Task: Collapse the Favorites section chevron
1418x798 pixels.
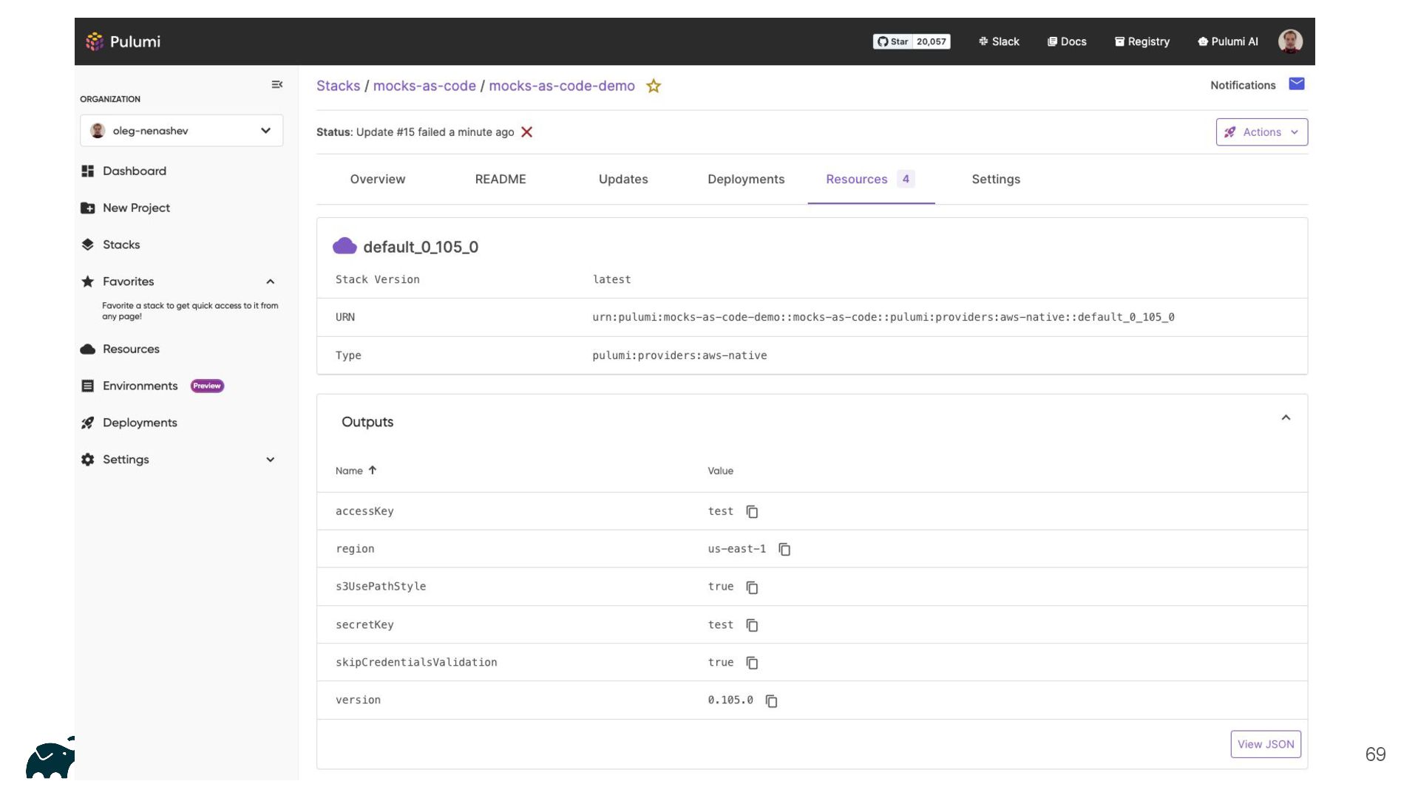Action: [x=271, y=282]
